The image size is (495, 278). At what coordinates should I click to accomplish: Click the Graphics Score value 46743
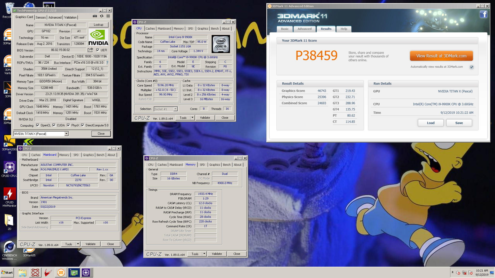322,91
